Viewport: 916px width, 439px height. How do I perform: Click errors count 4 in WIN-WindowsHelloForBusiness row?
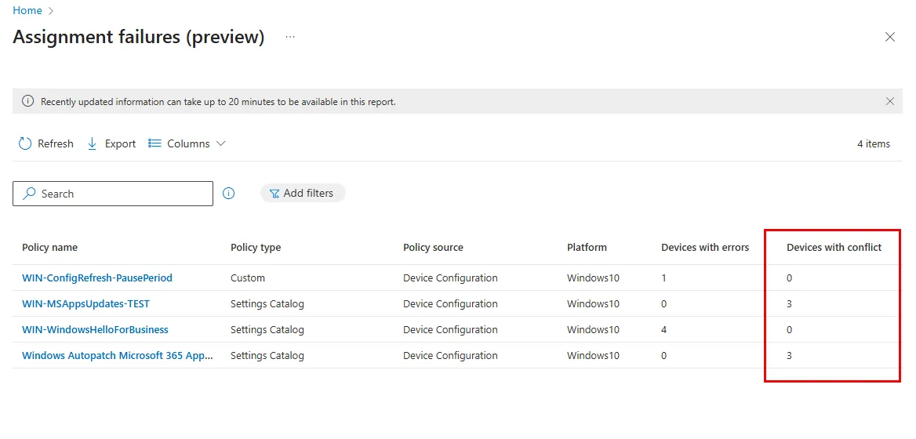[663, 329]
